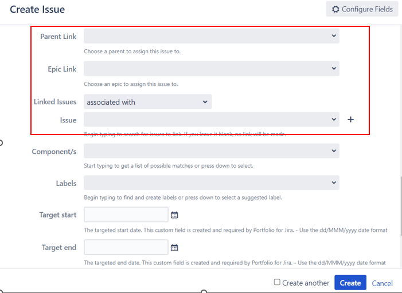The image size is (402, 293).
Task: Open the Target end calendar picker
Action: 174,247
